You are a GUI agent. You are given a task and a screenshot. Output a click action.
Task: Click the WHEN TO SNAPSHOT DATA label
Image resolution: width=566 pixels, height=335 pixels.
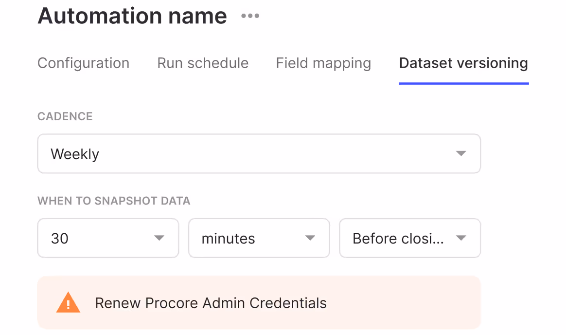coord(113,201)
